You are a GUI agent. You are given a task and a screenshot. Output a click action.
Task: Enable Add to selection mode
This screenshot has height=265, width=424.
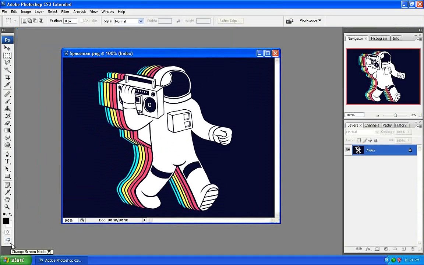[30, 21]
